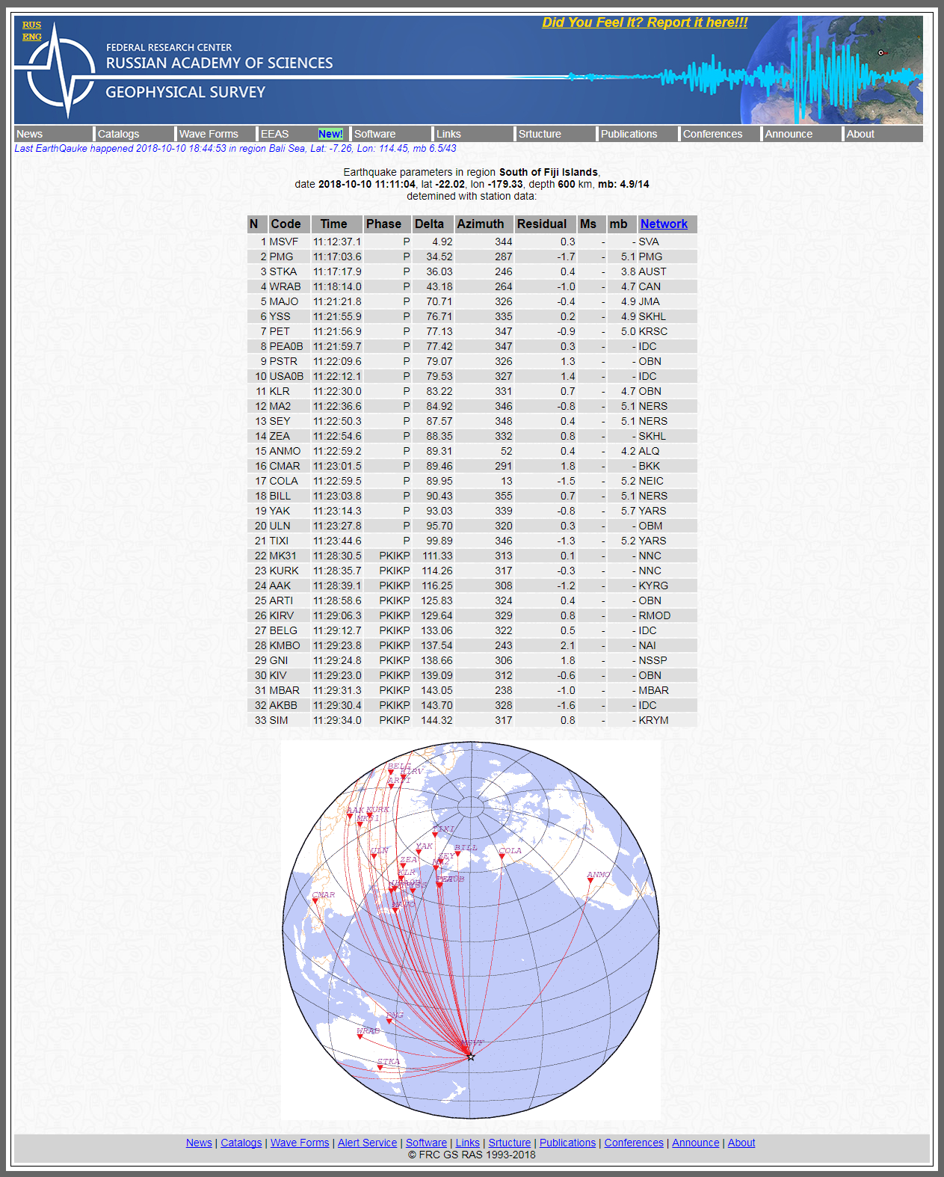
Task: Select station code MAJO in table
Action: tap(284, 301)
